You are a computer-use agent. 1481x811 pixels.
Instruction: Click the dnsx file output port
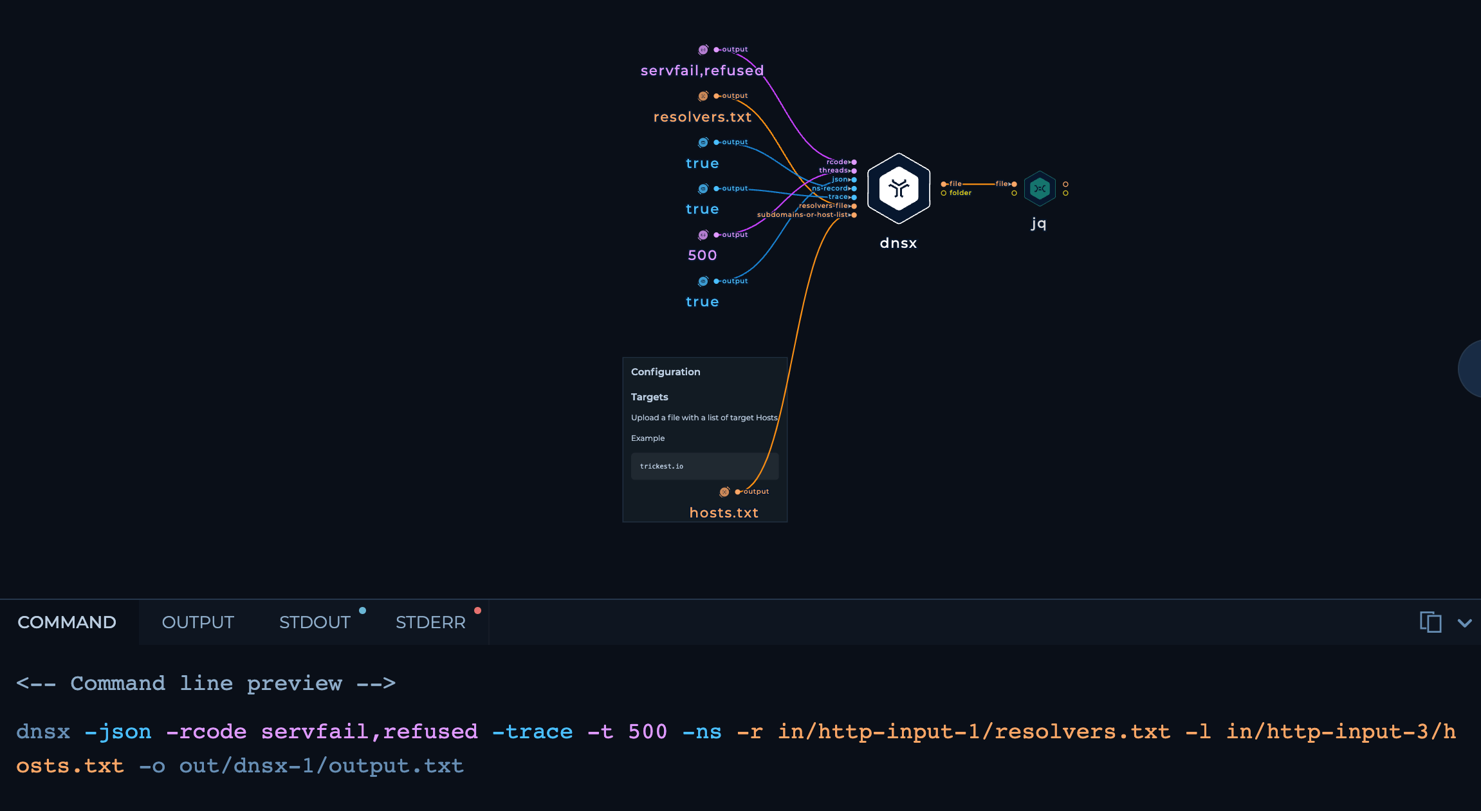pos(944,184)
